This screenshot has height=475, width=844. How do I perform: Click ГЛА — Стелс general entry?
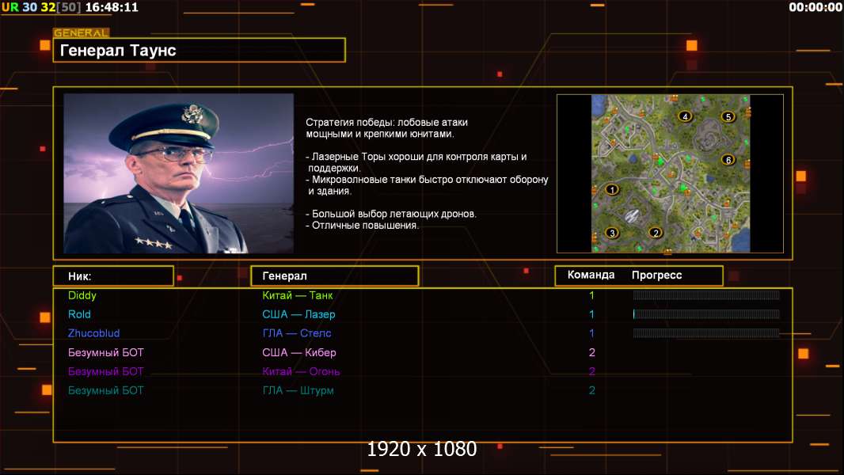tap(297, 333)
